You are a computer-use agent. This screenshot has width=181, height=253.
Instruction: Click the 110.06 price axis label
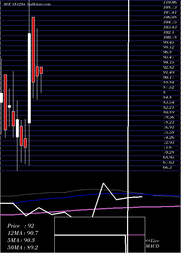[170, 2]
